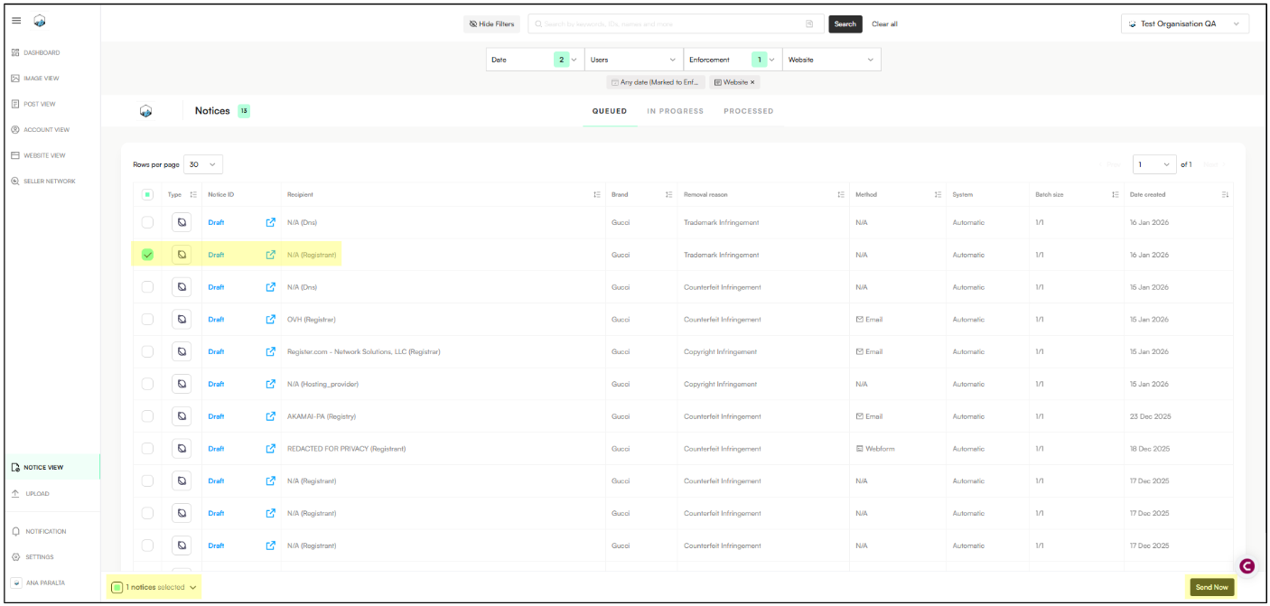Sort by the Type column icon

193,194
